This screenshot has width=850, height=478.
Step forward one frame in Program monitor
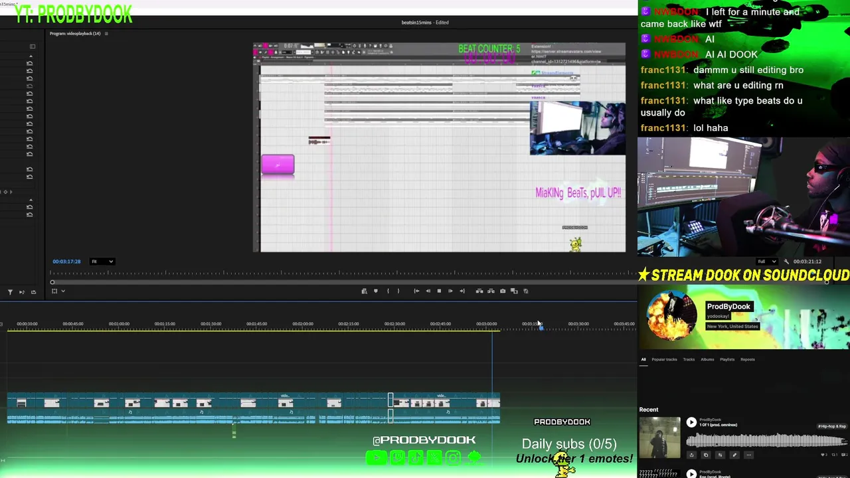point(450,291)
